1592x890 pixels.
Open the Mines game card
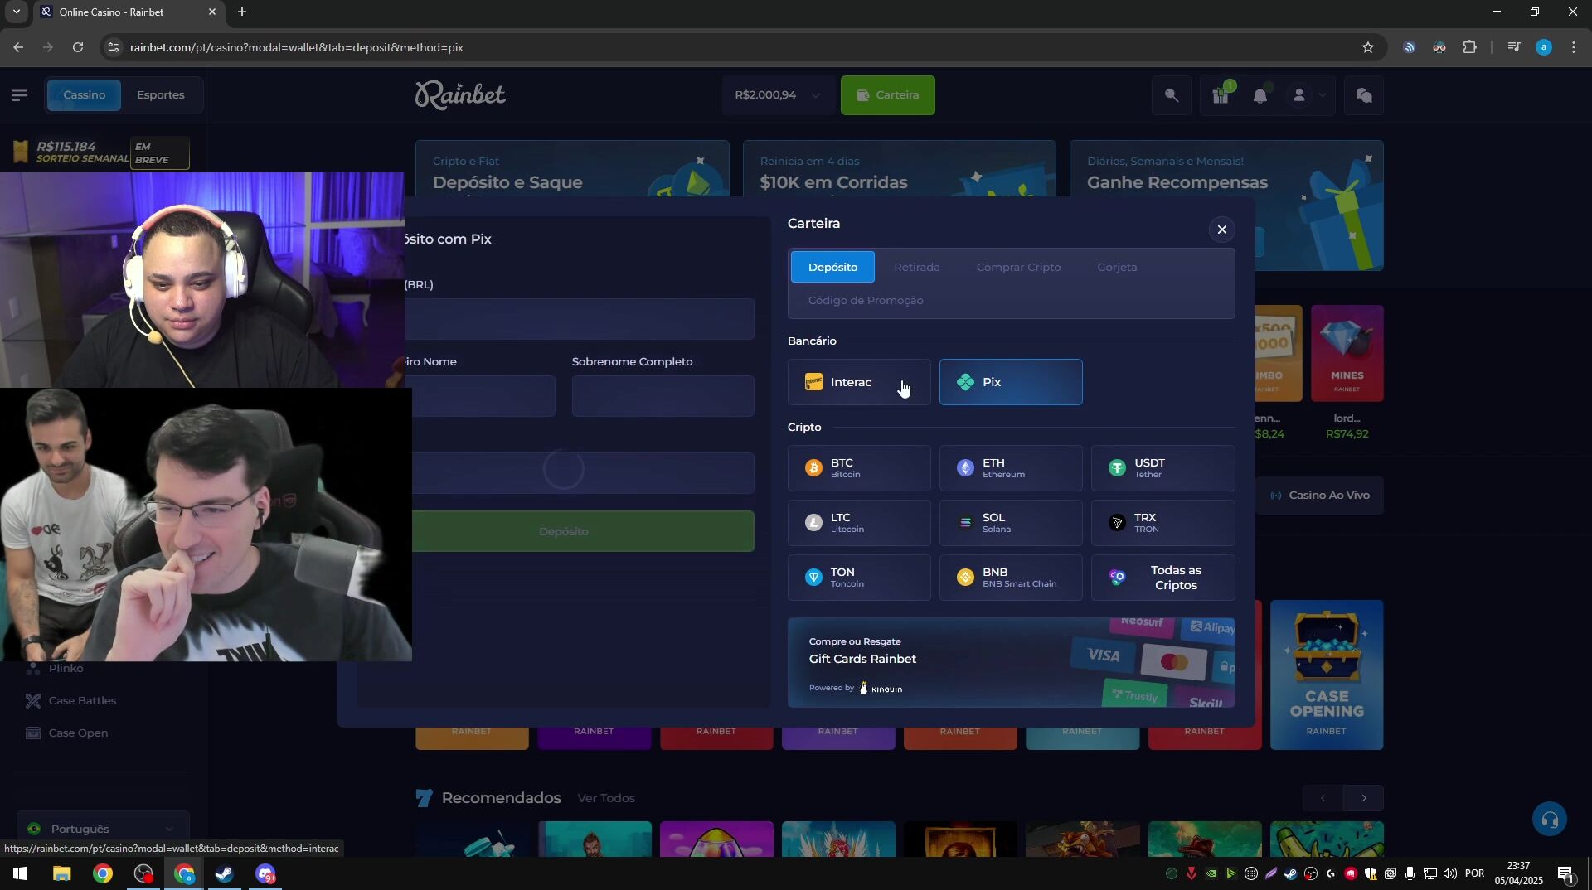[x=1347, y=354]
